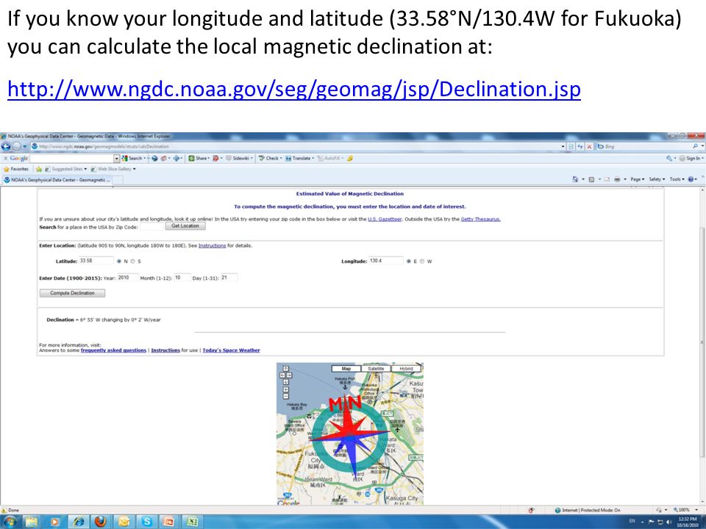Switch the map to Hybrid view
The width and height of the screenshot is (706, 529).
coord(406,369)
